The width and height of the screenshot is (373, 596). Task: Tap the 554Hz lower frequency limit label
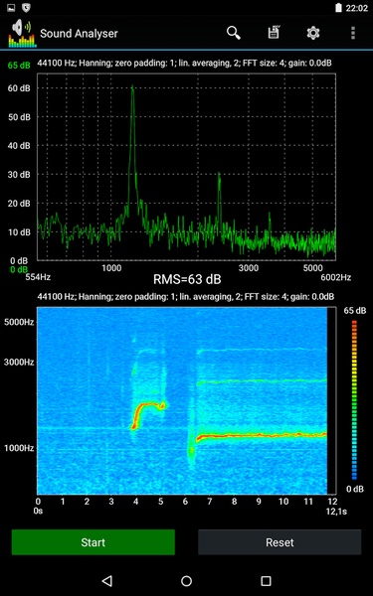point(38,277)
